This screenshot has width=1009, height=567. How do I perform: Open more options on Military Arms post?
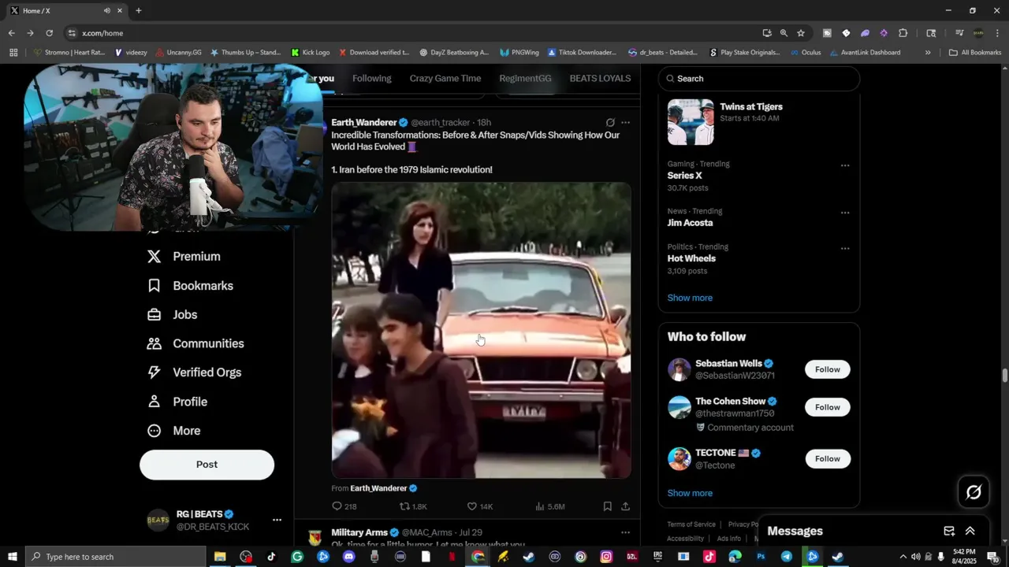(625, 532)
